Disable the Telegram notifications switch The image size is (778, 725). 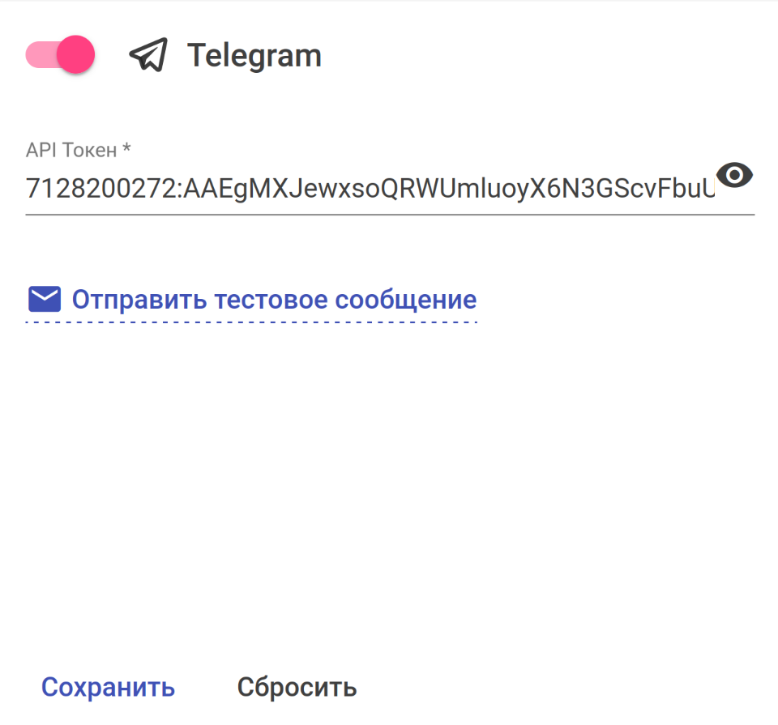pos(60,55)
